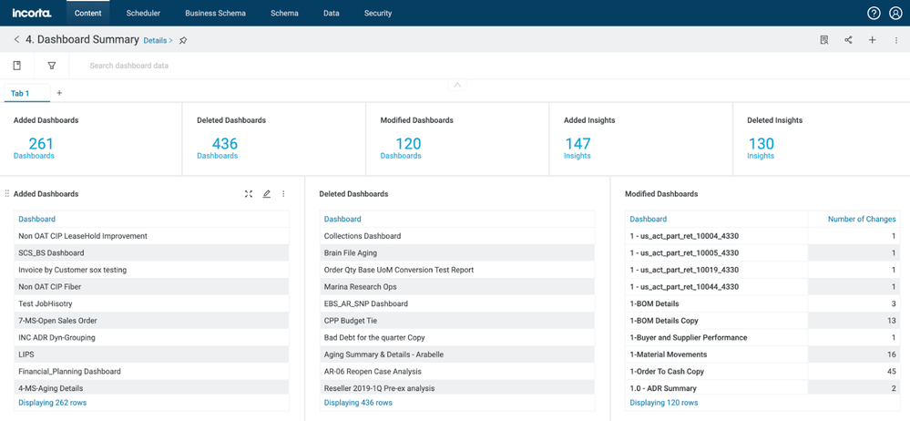Add new insight with plus icon

pyautogui.click(x=872, y=40)
